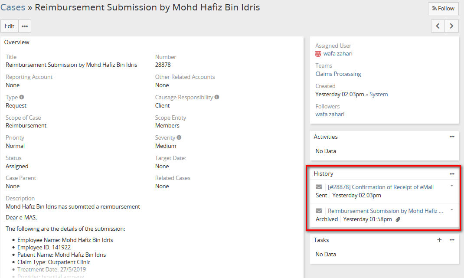Viewport: 464px width, 278px height.
Task: Click the Confirmation of Receipt email envelope icon
Action: tap(319, 187)
